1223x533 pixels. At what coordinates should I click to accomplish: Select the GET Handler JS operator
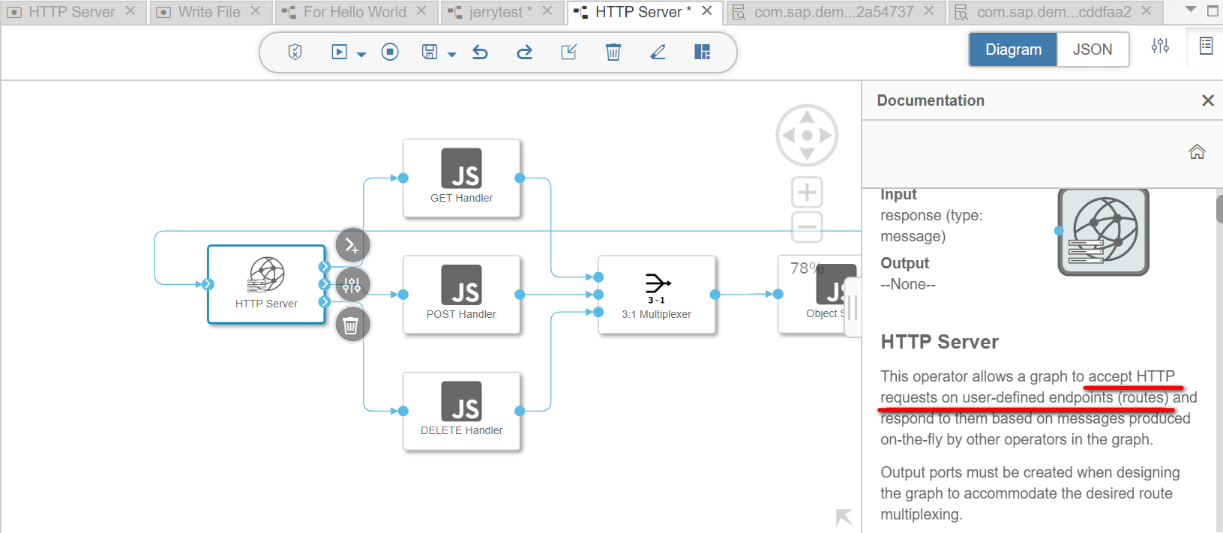(462, 178)
